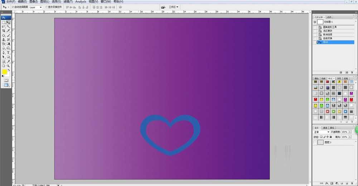Viewport: 358px width, 186px height.
Task: Swap foreground and background colors
Action: (9, 70)
